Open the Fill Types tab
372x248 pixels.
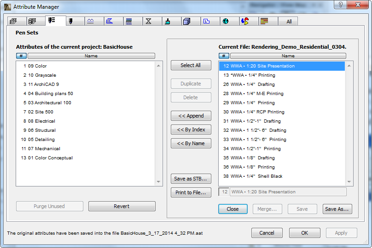pos(114,21)
